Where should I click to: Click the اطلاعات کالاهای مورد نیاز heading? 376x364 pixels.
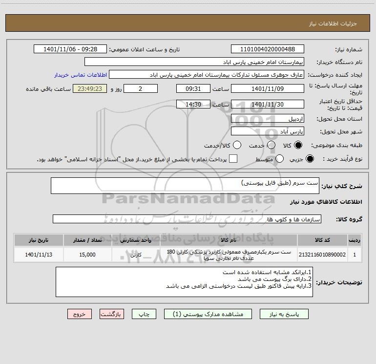(x=326, y=202)
